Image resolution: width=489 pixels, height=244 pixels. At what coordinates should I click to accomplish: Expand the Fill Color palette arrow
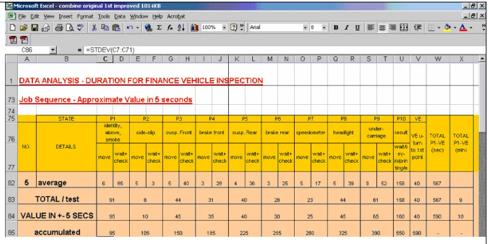click(x=456, y=28)
